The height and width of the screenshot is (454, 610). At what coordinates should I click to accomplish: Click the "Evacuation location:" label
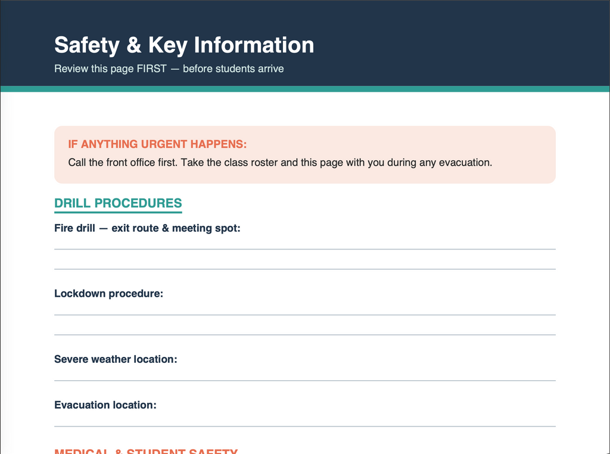coord(105,405)
